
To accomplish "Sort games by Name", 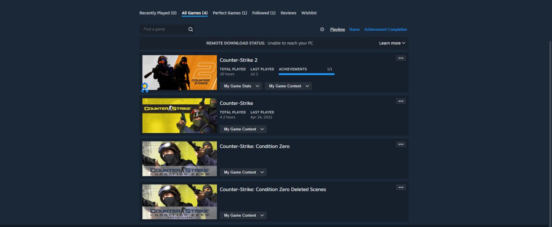I will [355, 30].
